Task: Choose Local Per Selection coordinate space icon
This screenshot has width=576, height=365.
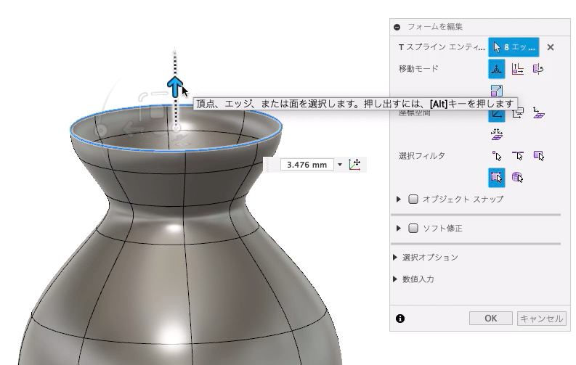Action: point(538,112)
